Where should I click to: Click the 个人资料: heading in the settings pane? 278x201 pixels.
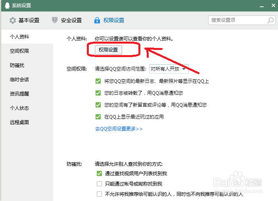[x=77, y=38]
